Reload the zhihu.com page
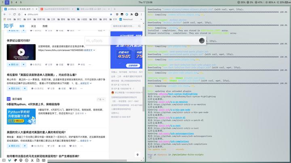The width and height of the screenshot is (291, 163). click(x=14, y=14)
